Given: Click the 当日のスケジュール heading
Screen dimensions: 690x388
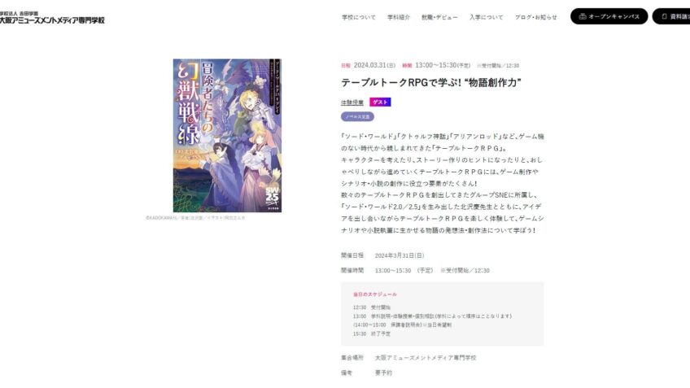Looking at the screenshot, I should pos(374,294).
